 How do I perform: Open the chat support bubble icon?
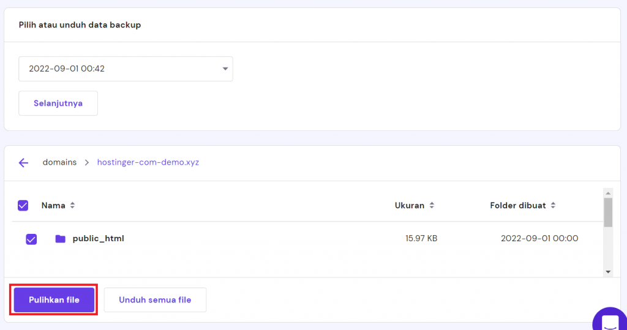610,321
